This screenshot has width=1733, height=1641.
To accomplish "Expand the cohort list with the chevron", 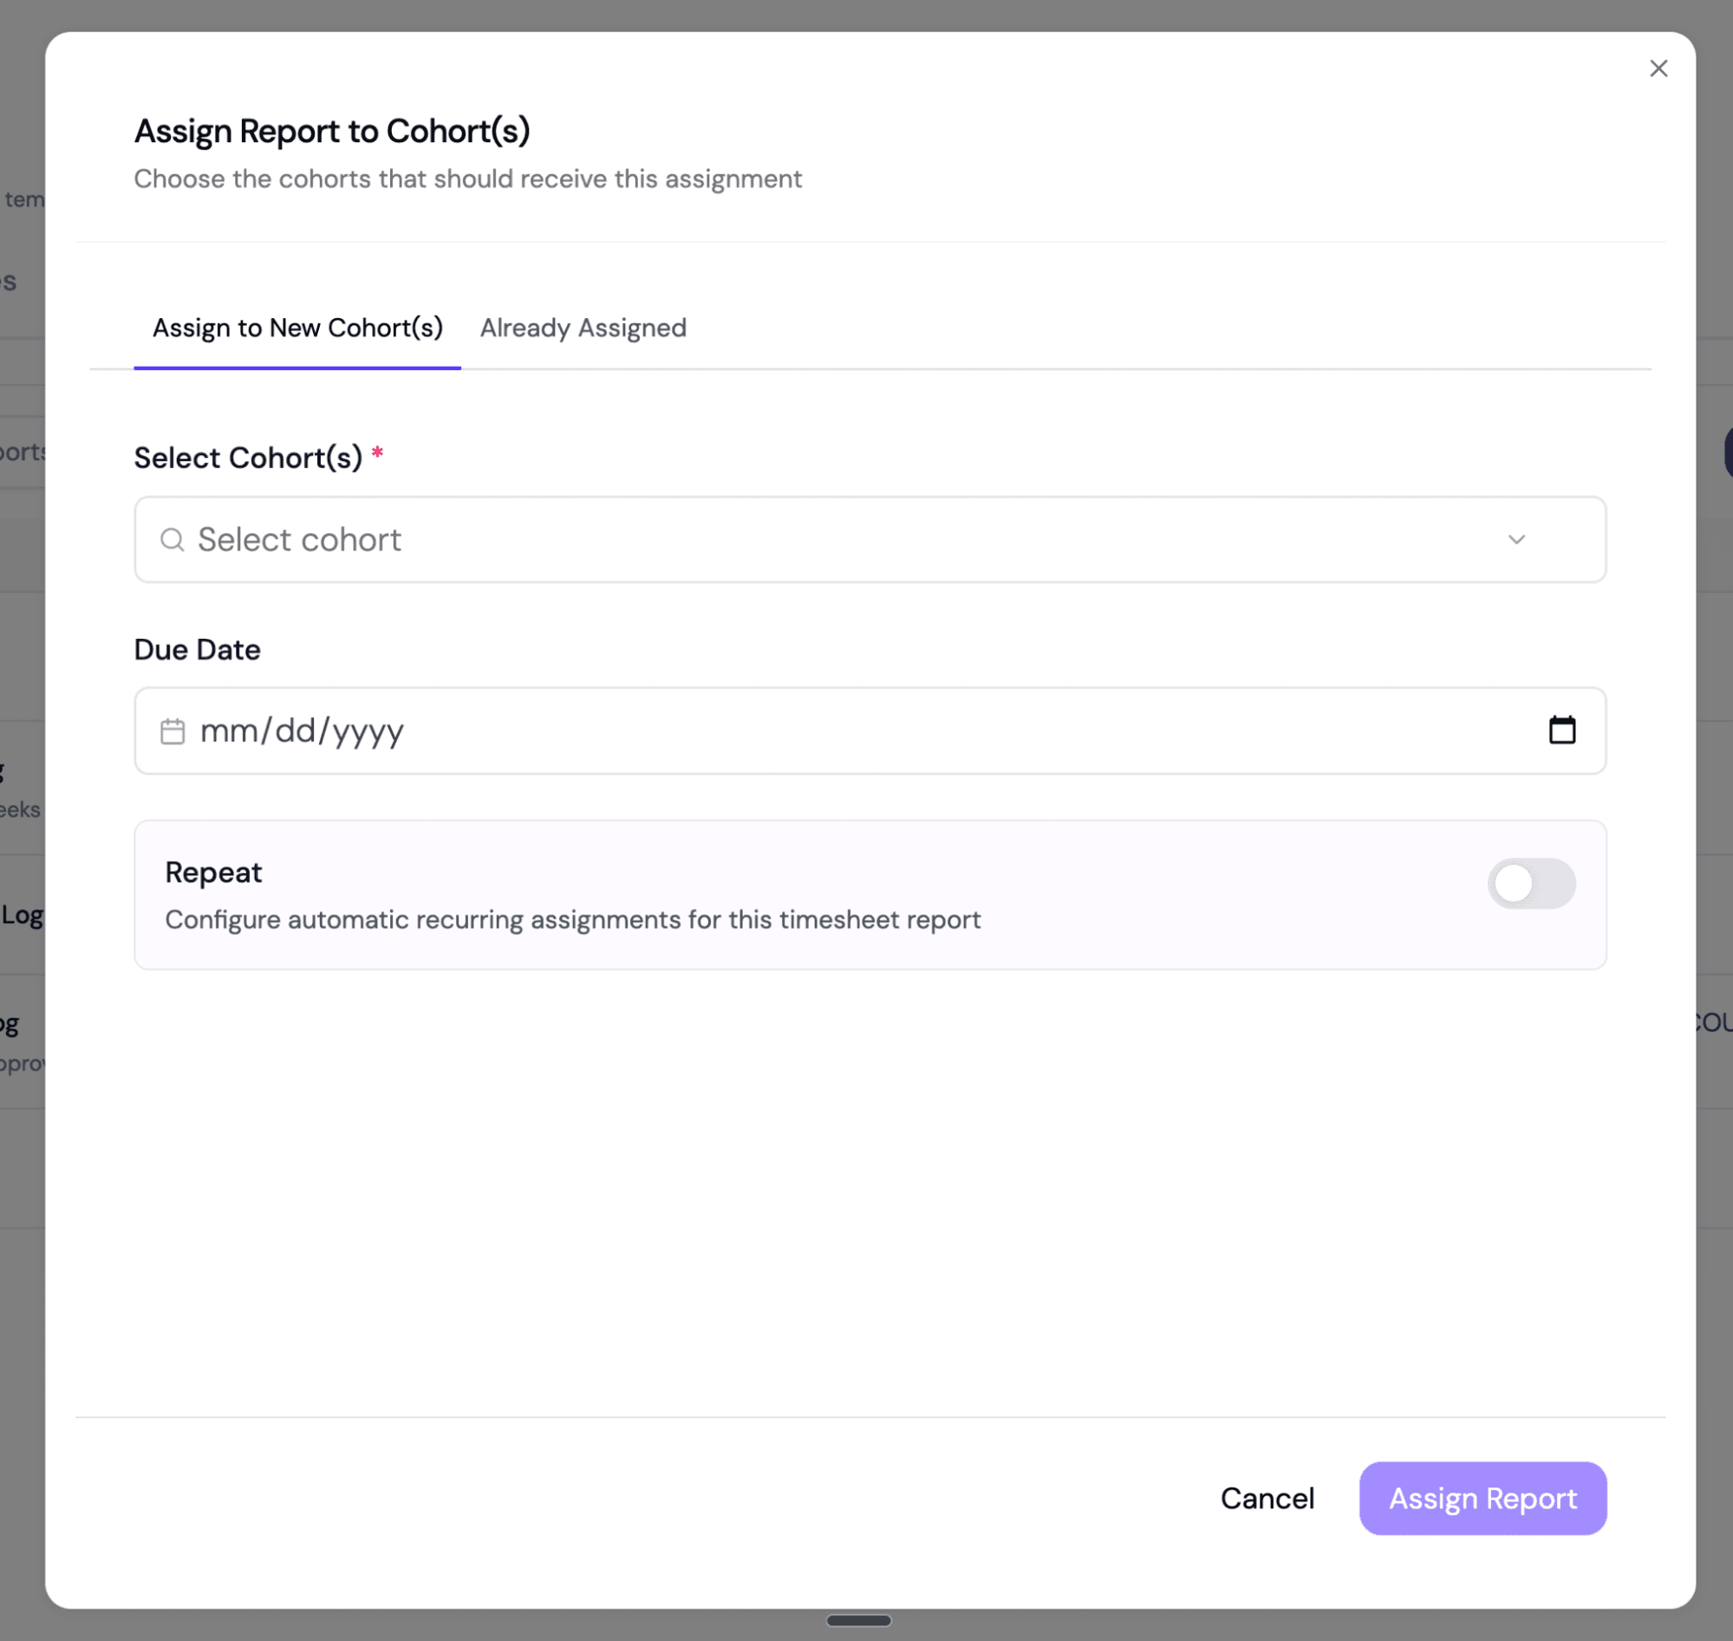I will pos(1518,541).
